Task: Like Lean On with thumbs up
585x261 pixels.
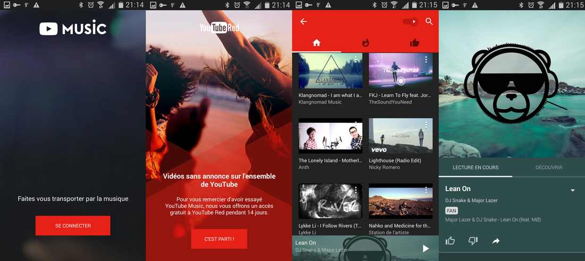Action: pyautogui.click(x=450, y=241)
